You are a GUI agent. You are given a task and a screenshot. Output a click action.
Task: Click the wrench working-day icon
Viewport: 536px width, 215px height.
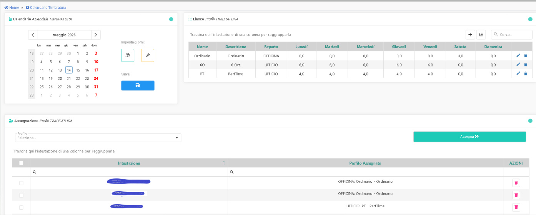[148, 55]
